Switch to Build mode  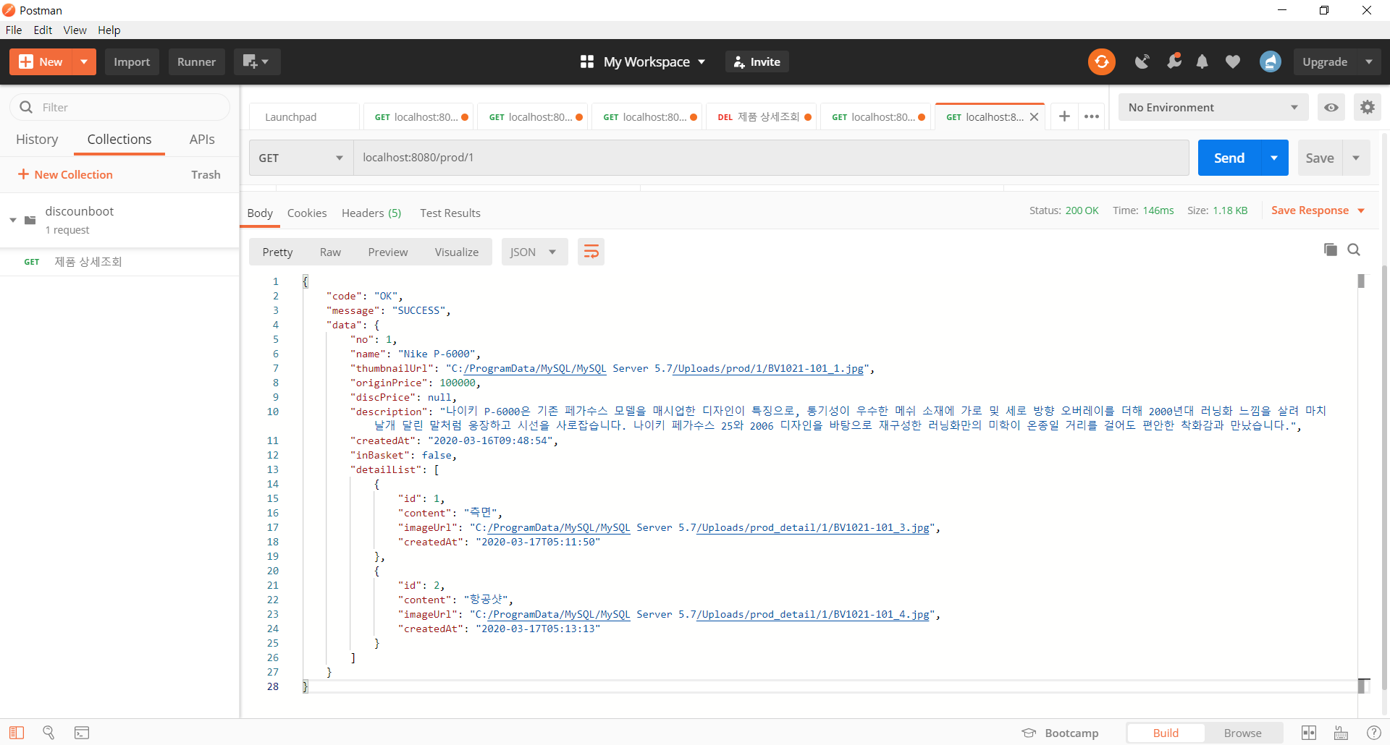[x=1166, y=733]
